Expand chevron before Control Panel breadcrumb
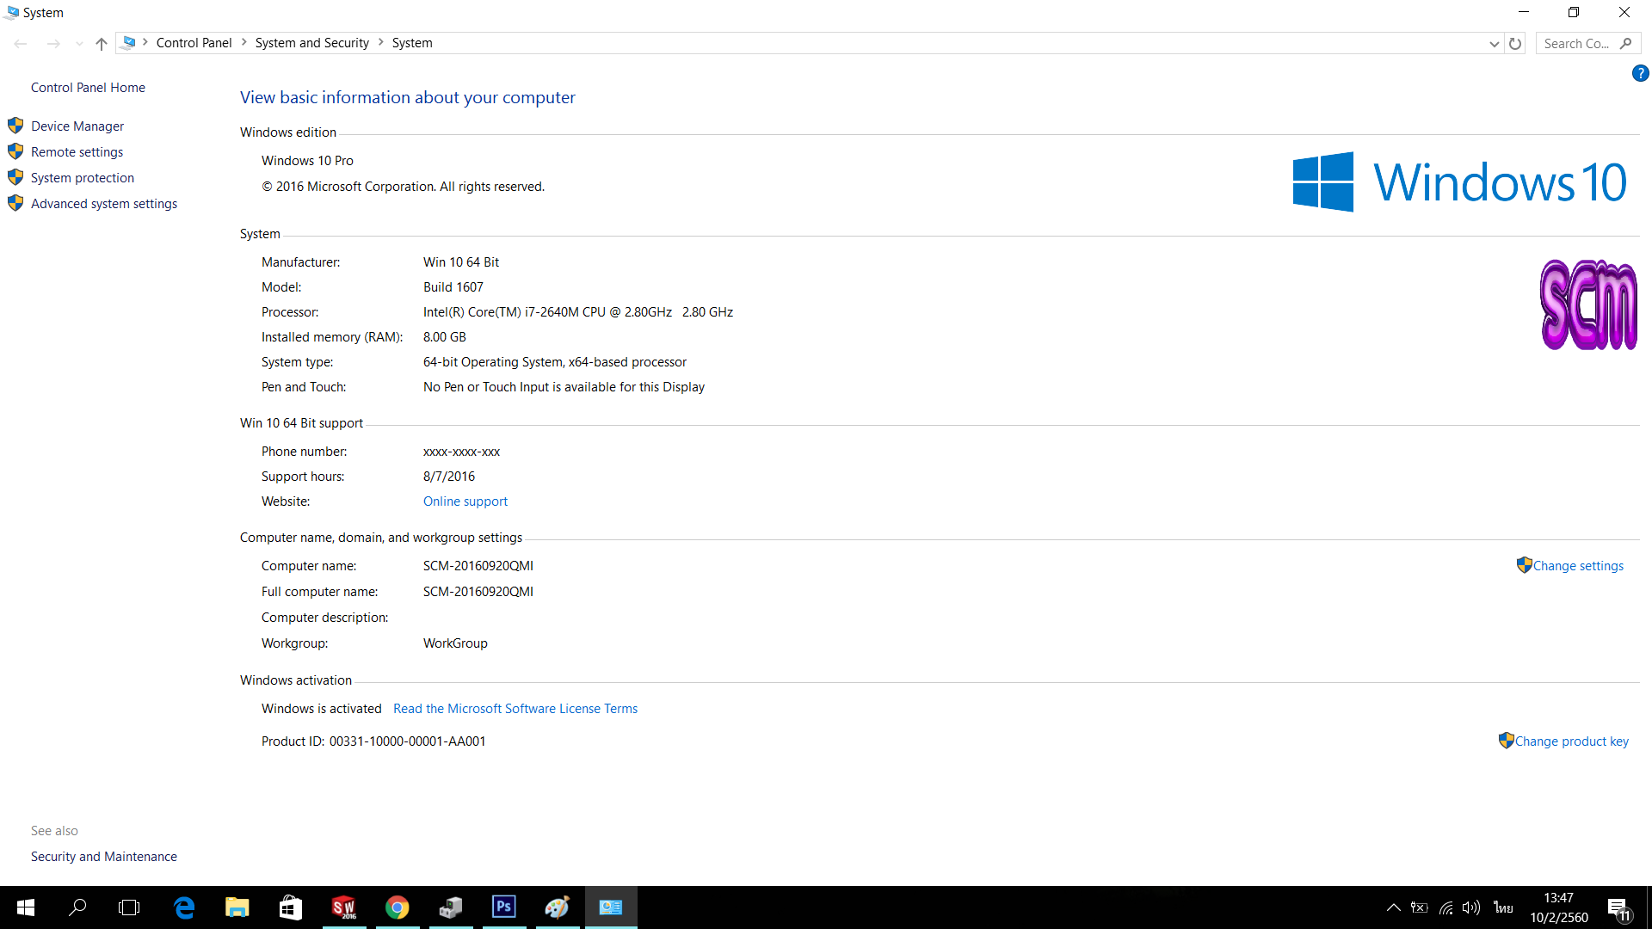 145,43
